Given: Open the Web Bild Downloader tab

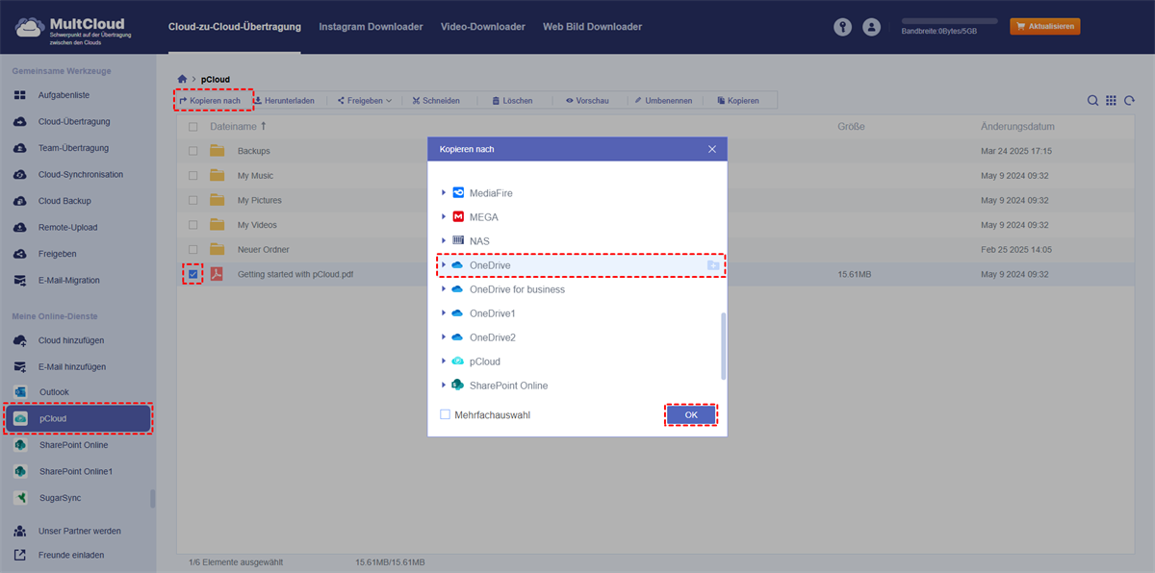Looking at the screenshot, I should (x=592, y=27).
